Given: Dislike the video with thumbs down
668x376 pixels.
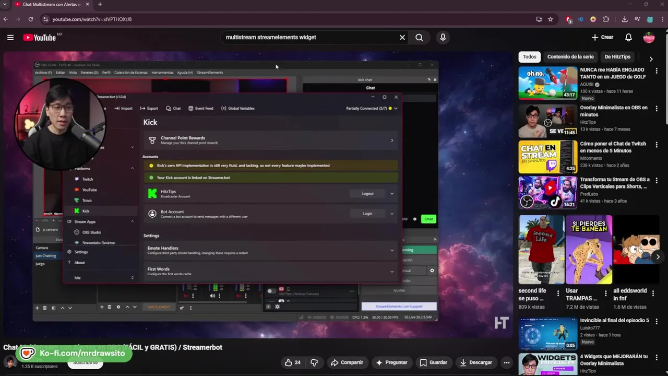Looking at the screenshot, I should pos(314,362).
